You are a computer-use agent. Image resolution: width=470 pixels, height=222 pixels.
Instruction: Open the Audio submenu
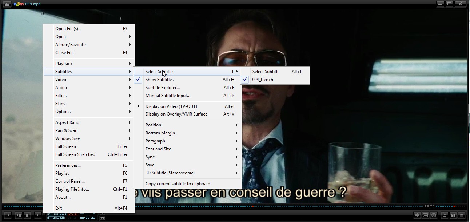point(89,88)
